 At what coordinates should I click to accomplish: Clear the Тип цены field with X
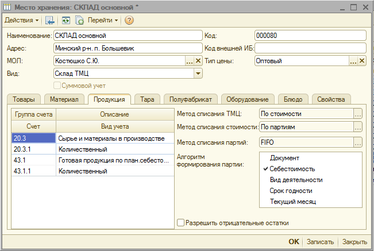pos(363,61)
